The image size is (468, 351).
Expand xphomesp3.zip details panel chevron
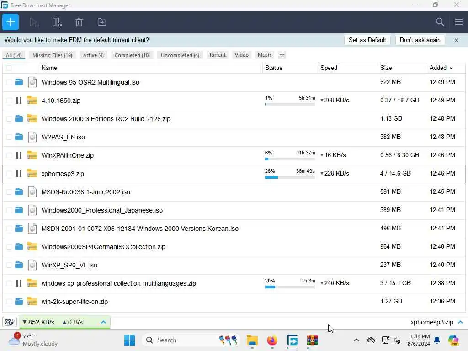461,322
